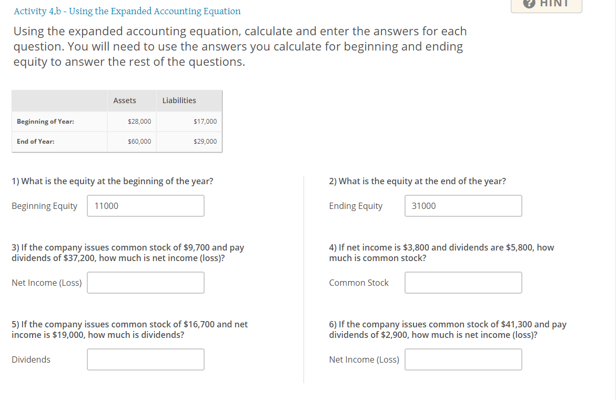Viewport: 616px width, 400px height.
Task: Click the $28,000 beginning assets cell
Action: tap(140, 121)
